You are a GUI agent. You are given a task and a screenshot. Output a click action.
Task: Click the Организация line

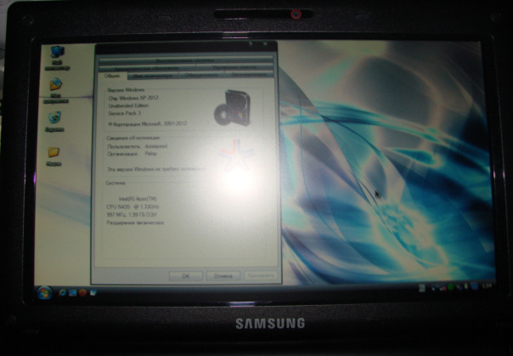[x=132, y=154]
